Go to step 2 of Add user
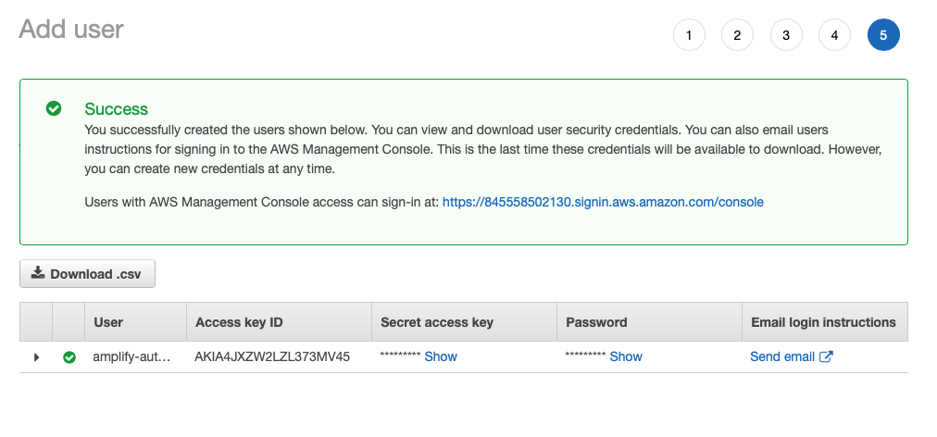This screenshot has width=937, height=437. click(737, 35)
